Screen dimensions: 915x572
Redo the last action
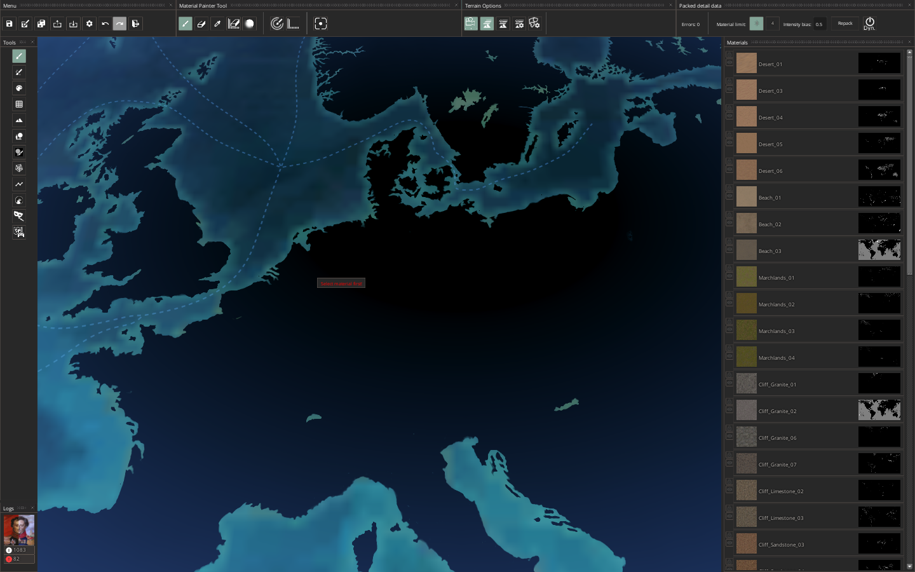(x=119, y=24)
